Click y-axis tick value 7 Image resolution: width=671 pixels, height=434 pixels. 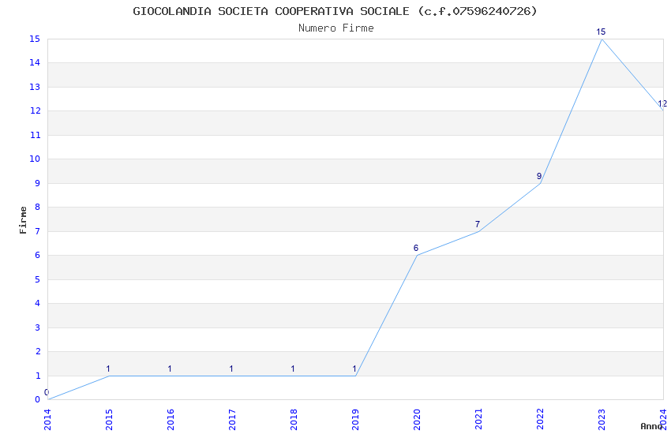click(38, 231)
